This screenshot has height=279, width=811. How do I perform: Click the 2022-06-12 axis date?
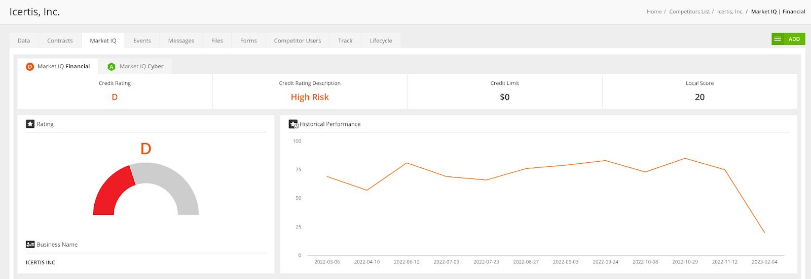pyautogui.click(x=407, y=262)
